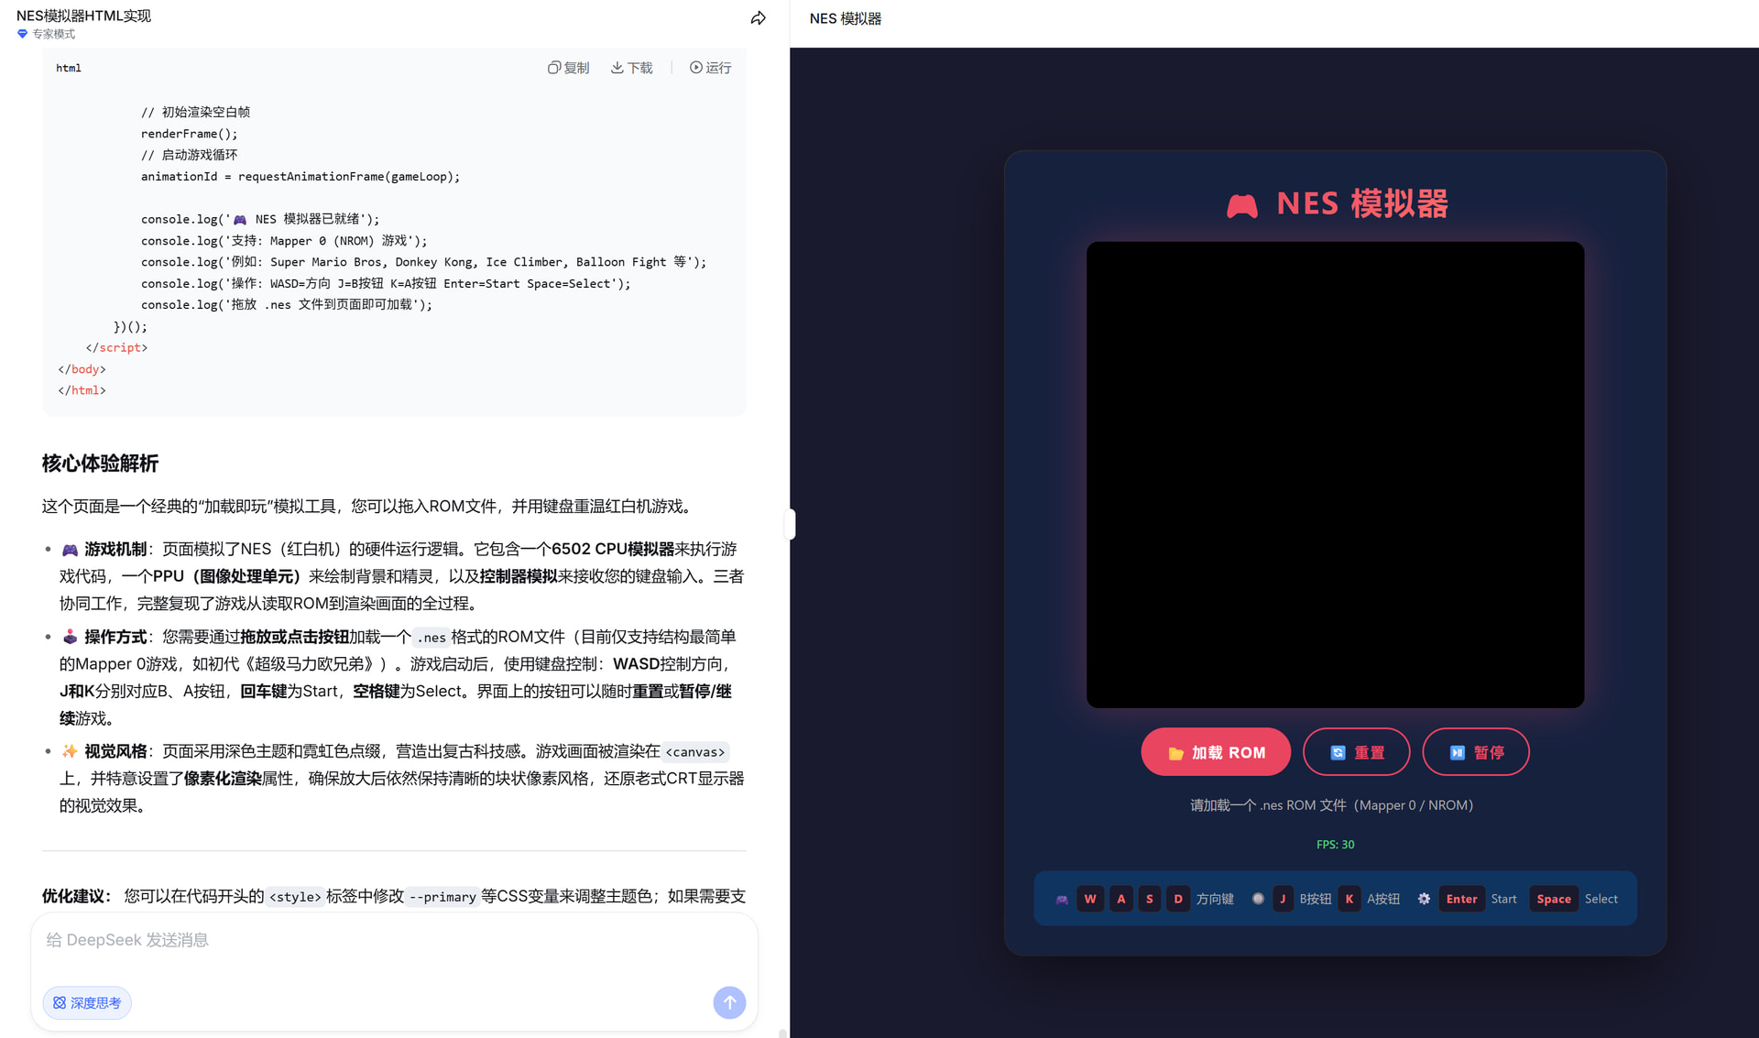The height and width of the screenshot is (1038, 1759).
Task: Click the NES 模拟器 preview panel title
Action: (845, 18)
